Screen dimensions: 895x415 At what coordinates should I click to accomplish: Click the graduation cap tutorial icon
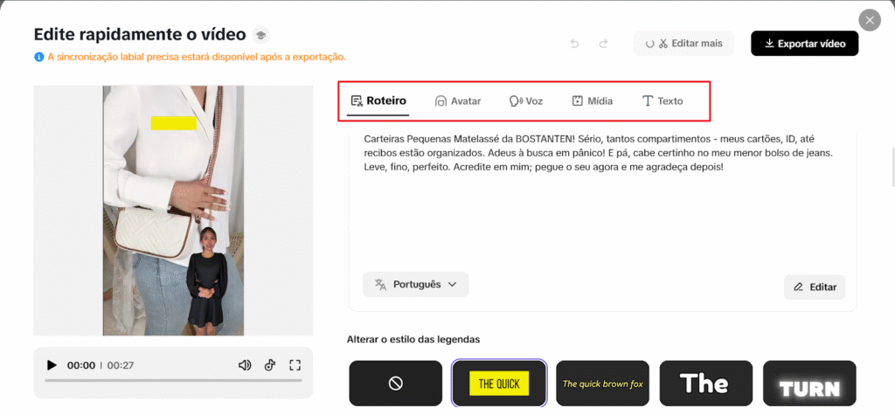tap(260, 36)
